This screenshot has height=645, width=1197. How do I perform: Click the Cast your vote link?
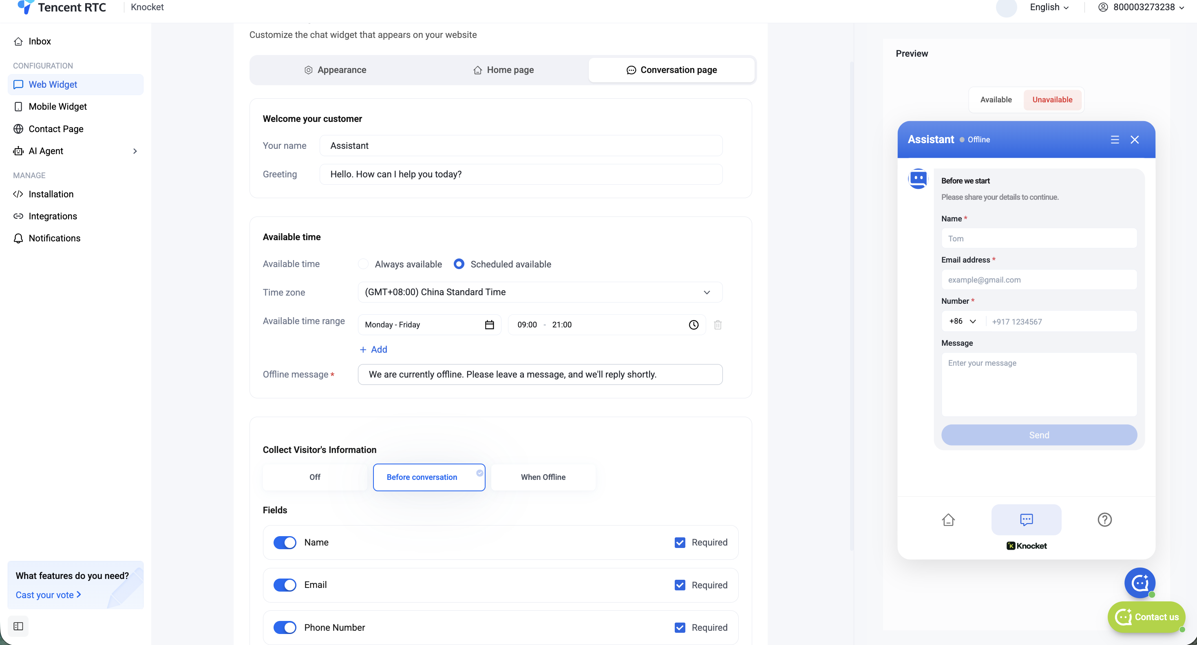pyautogui.click(x=49, y=595)
